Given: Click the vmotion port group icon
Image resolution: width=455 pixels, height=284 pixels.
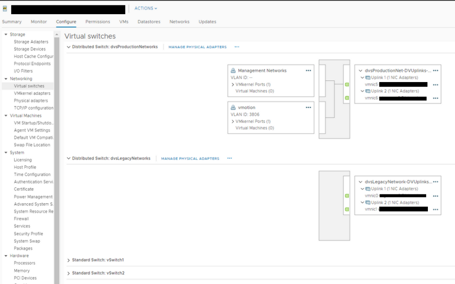Looking at the screenshot, I should click(233, 107).
